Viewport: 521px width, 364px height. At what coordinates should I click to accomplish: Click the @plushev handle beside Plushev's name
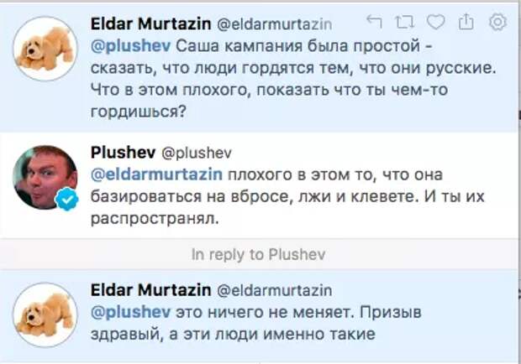pyautogui.click(x=196, y=153)
